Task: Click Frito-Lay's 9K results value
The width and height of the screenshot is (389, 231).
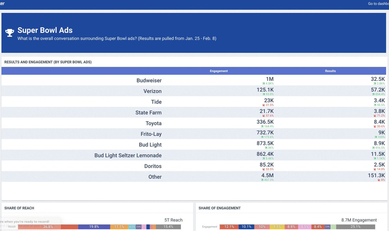Action: coord(382,133)
